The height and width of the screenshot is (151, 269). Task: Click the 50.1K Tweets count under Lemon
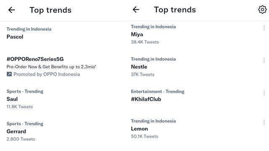pyautogui.click(x=145, y=136)
